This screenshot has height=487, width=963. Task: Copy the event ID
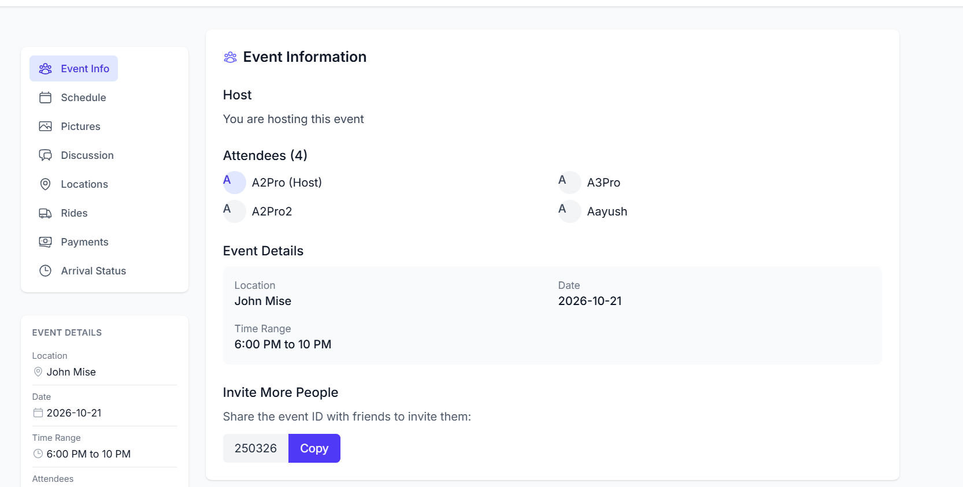[x=314, y=448]
